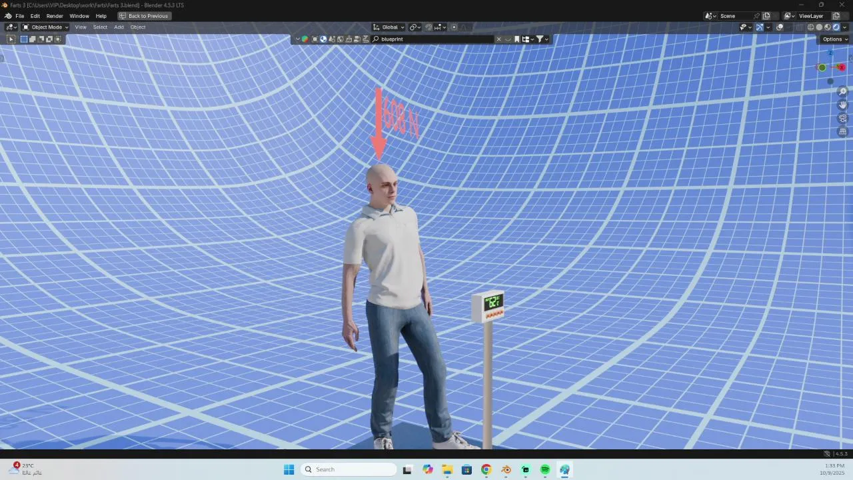Toggle proportional editing
Image resolution: width=853 pixels, height=480 pixels.
pyautogui.click(x=454, y=27)
